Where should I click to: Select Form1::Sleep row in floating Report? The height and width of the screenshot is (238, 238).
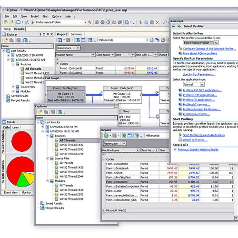[169, 173]
